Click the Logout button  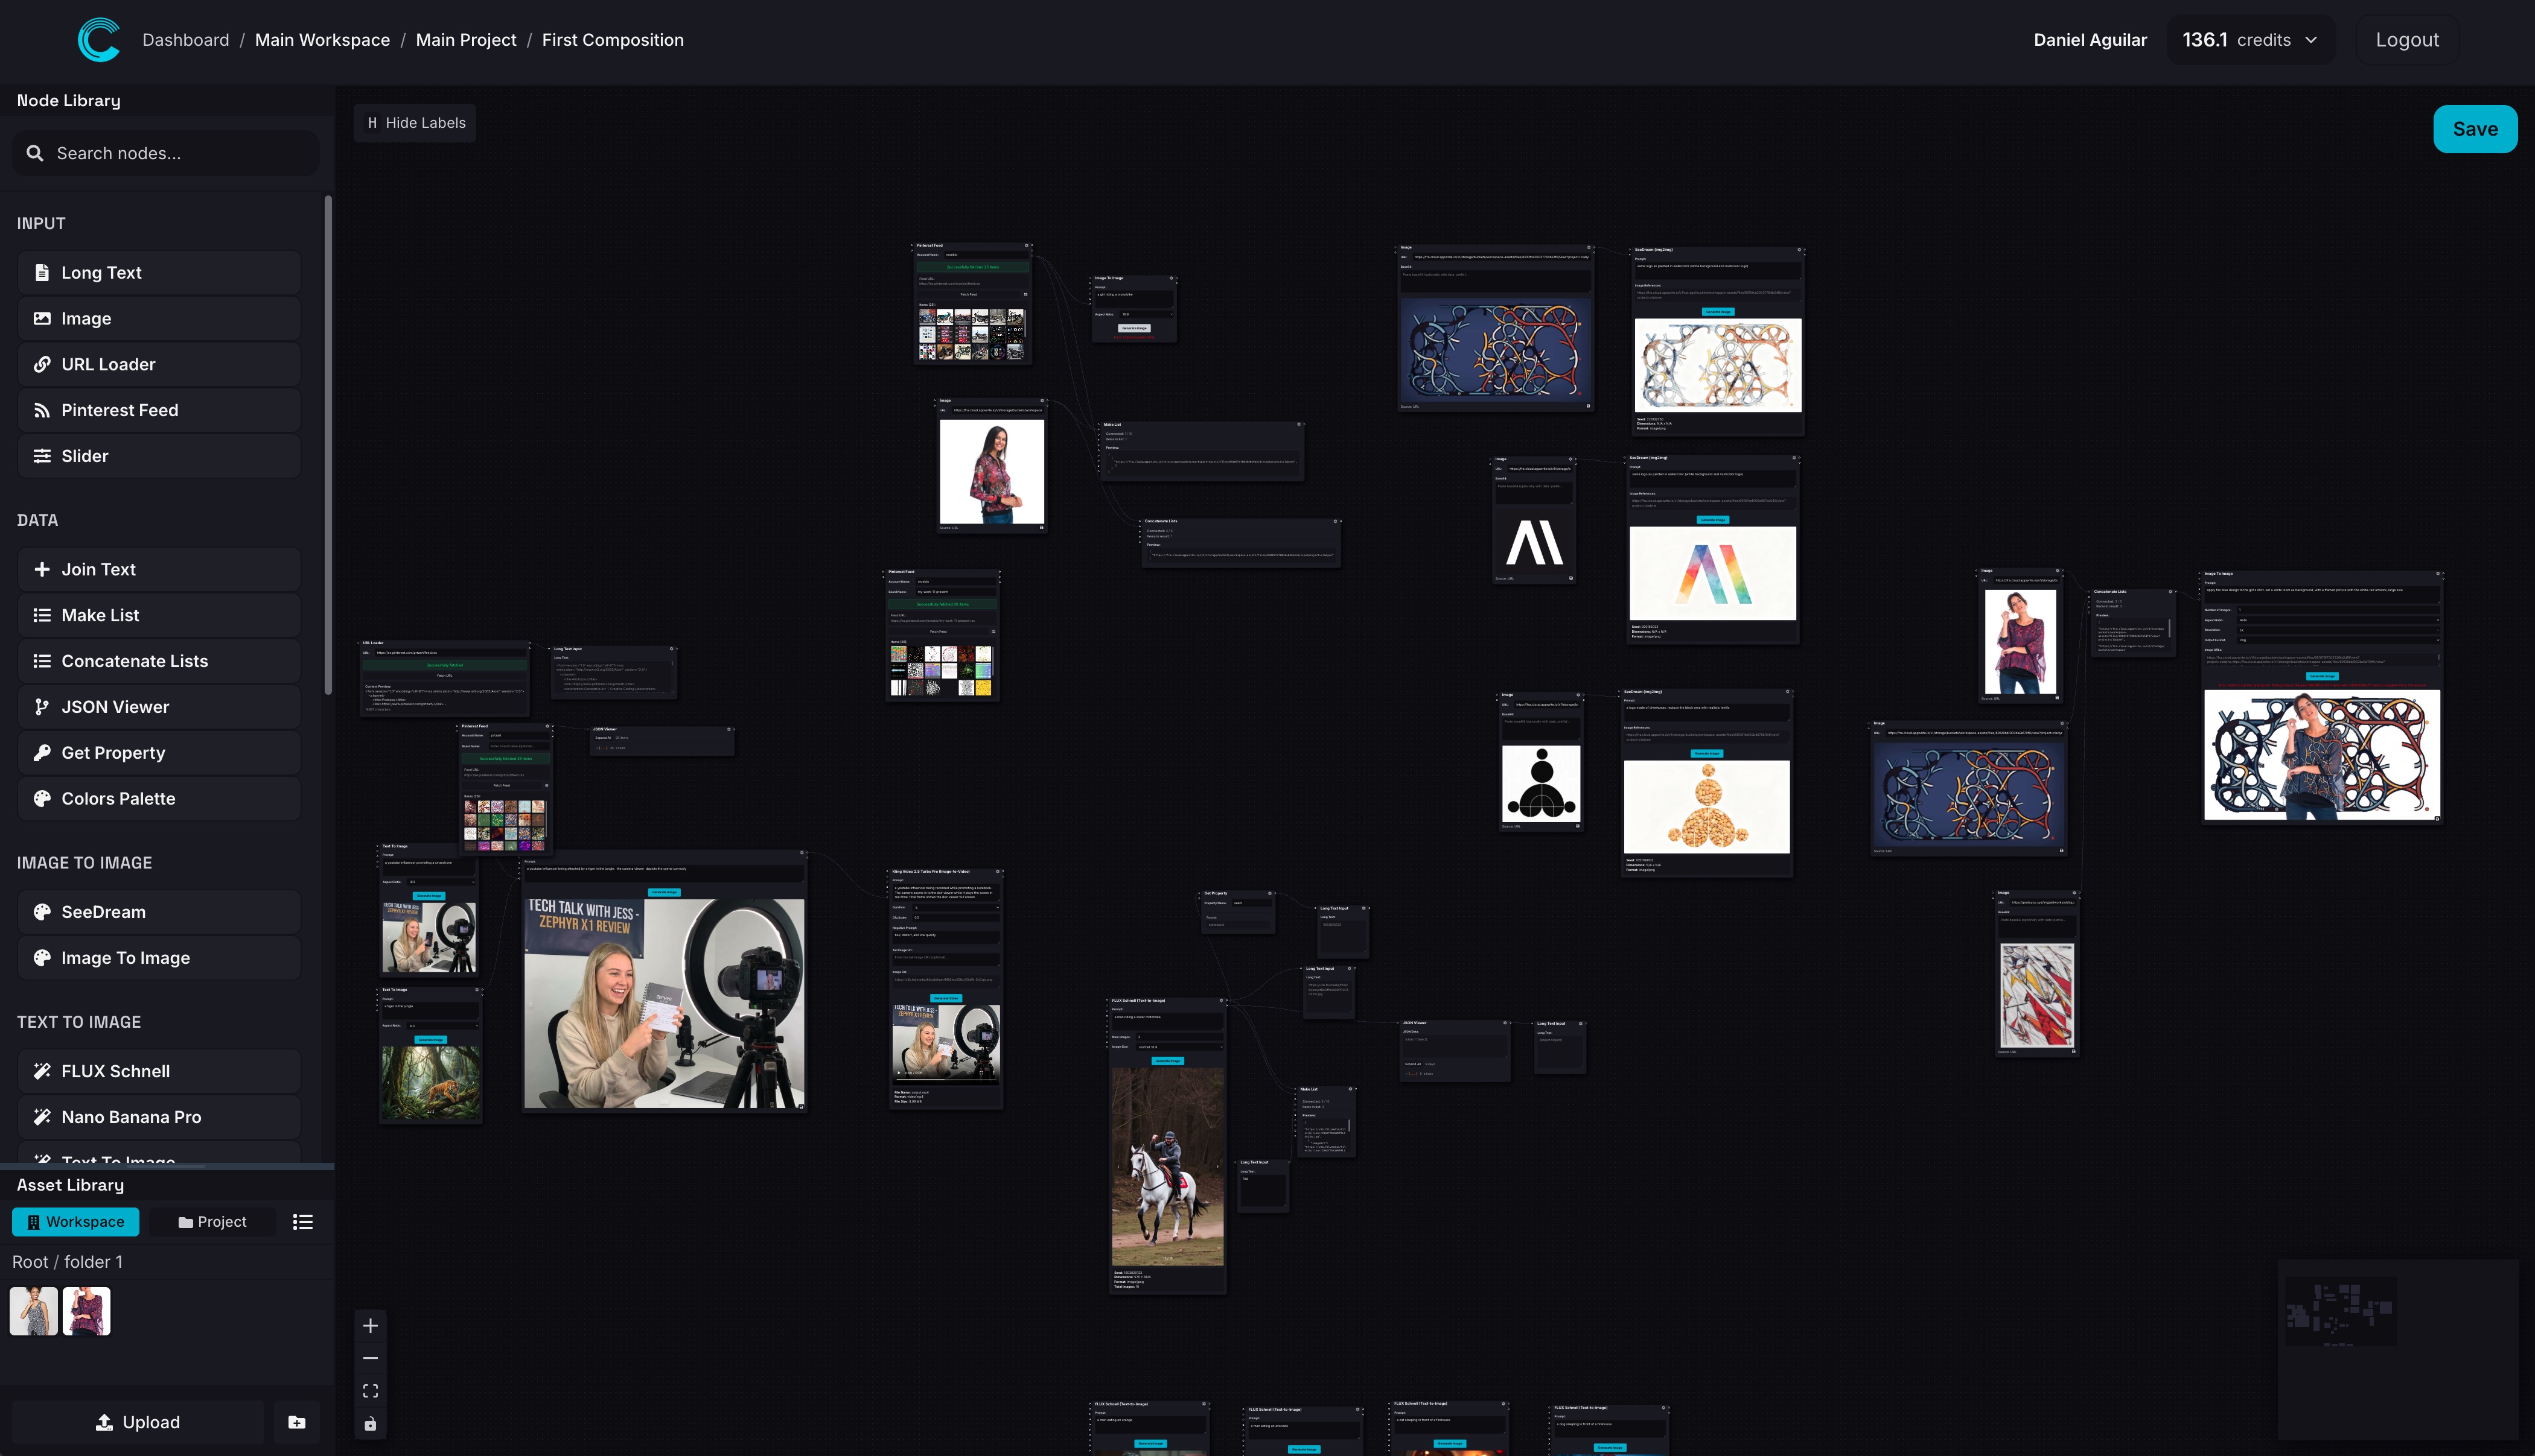click(2407, 40)
